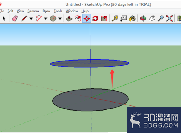
Task: Activate the Orbit camera tool
Action: click(143, 18)
